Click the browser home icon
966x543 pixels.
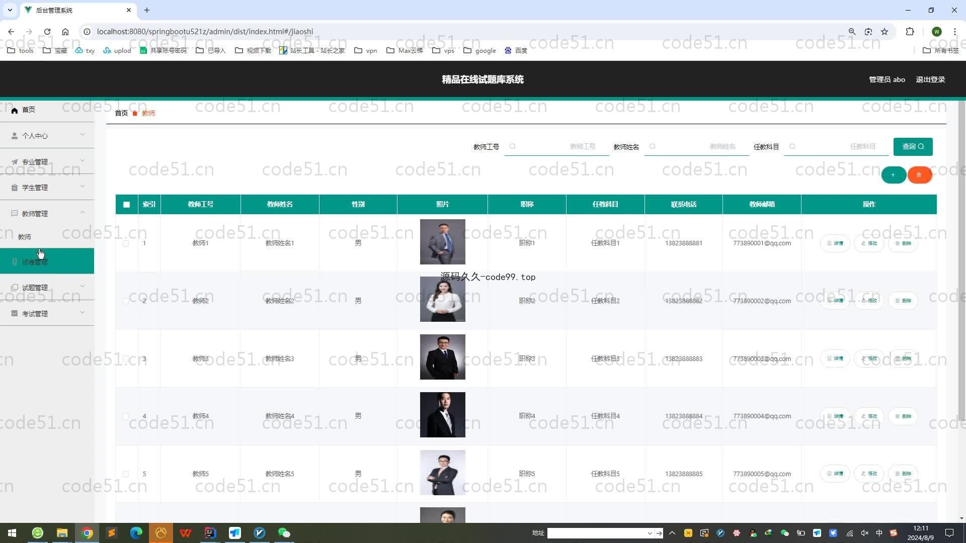click(65, 32)
